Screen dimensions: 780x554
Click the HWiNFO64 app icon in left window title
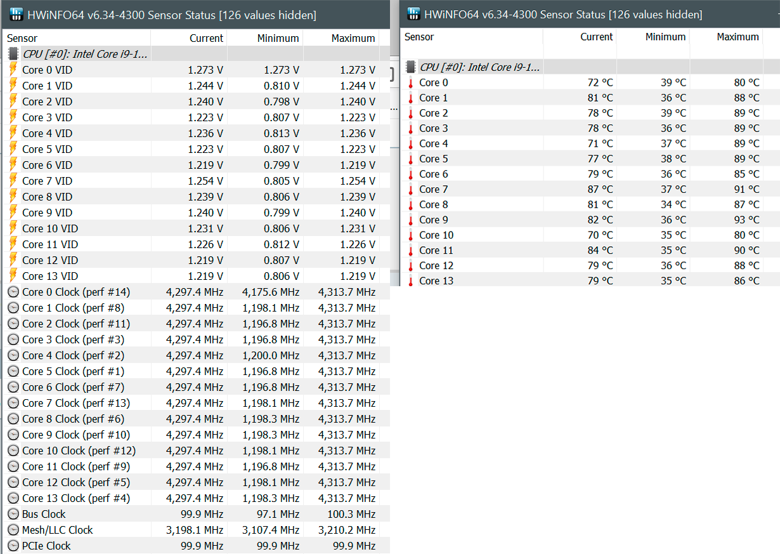click(16, 15)
